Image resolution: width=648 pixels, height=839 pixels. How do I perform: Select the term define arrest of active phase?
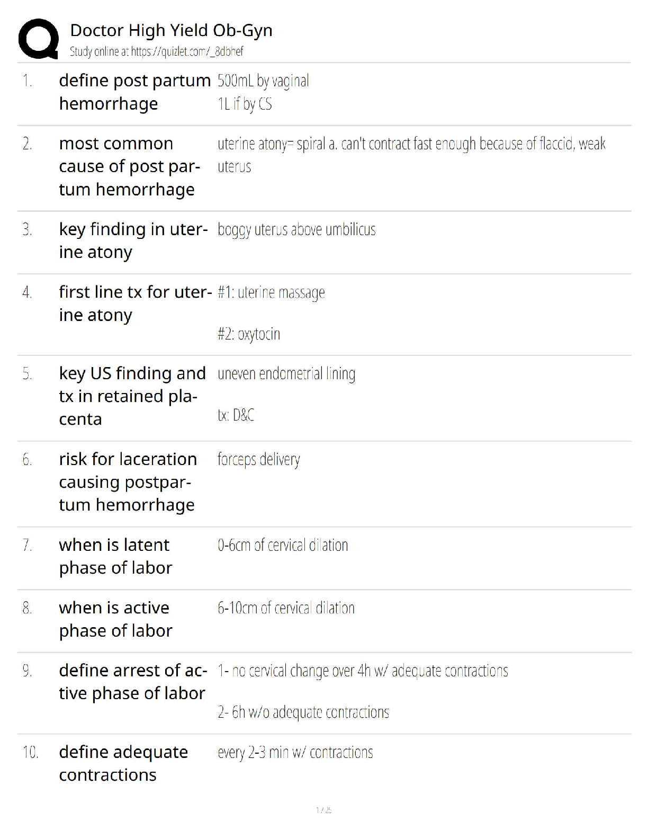[x=132, y=682]
